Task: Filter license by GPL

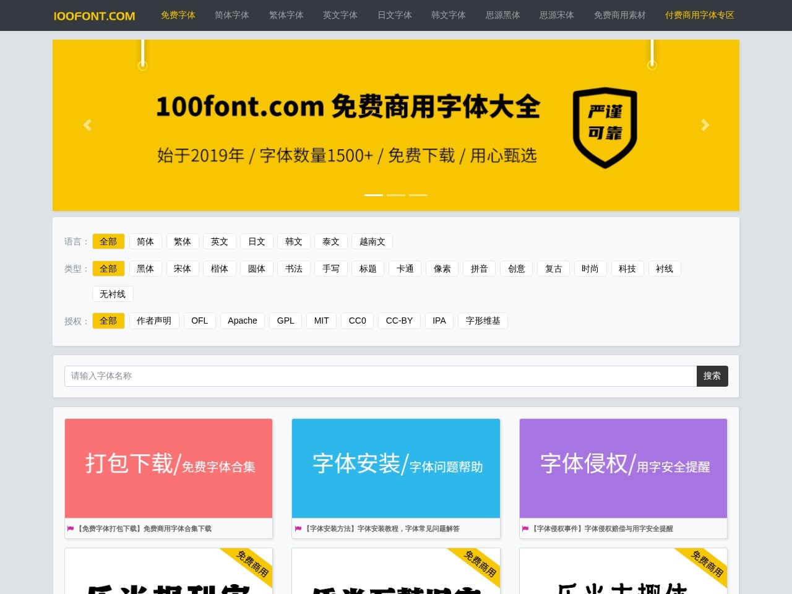Action: pos(286,321)
